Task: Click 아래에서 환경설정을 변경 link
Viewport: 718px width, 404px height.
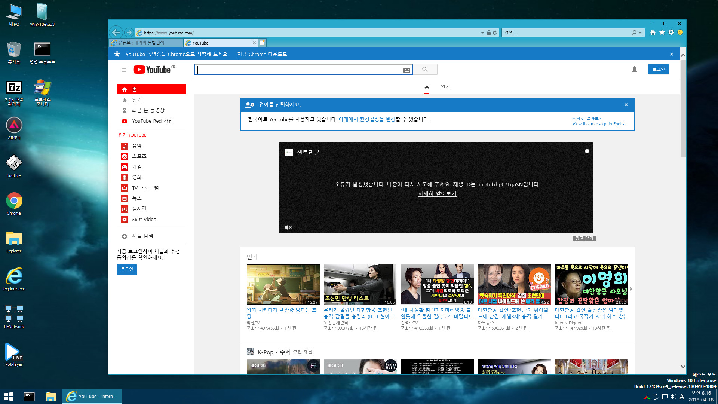Action: point(367,119)
